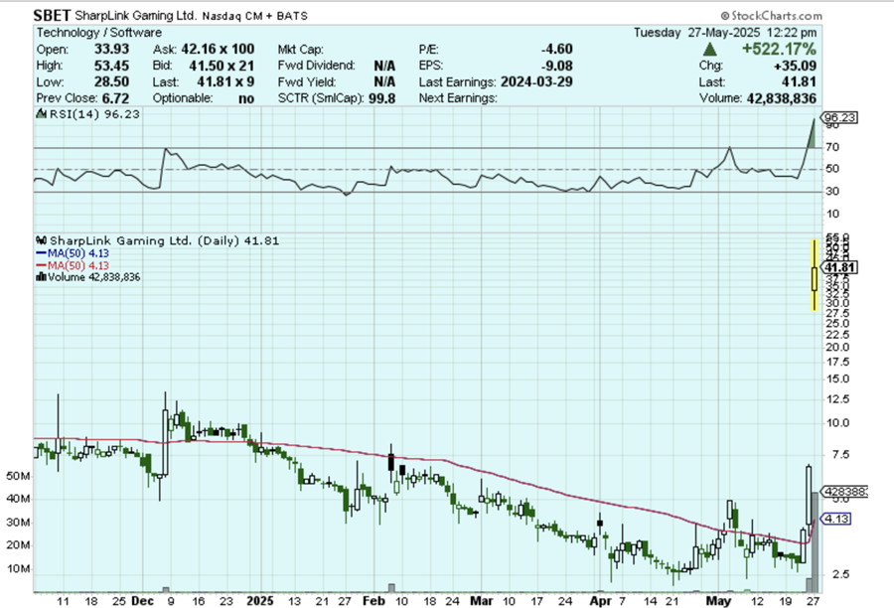The image size is (894, 608).
Task: Click the 10M volume axis label
Action: (x=18, y=569)
